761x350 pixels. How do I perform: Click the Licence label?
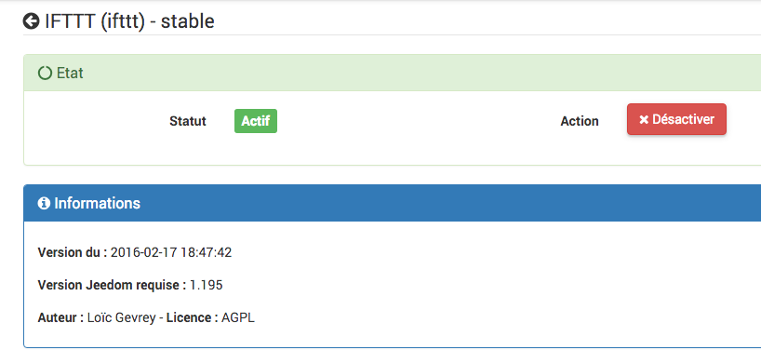pyautogui.click(x=193, y=318)
